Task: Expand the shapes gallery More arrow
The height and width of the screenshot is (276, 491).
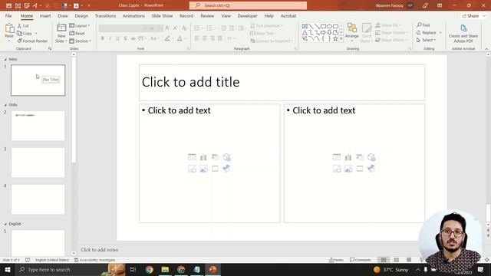Action: pos(341,39)
